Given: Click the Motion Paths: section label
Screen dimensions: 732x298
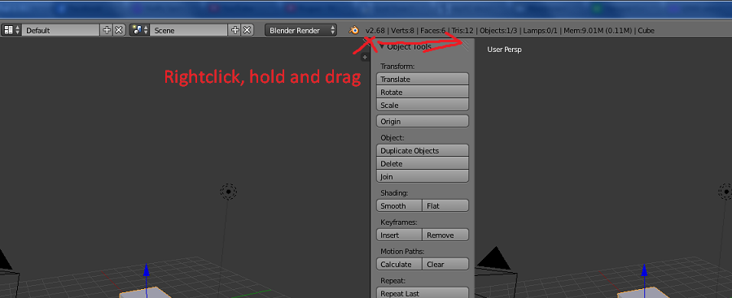Looking at the screenshot, I should click(x=402, y=252).
